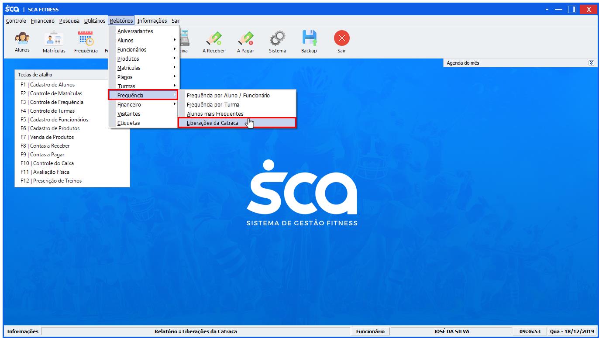This screenshot has width=599, height=338.
Task: Click the Backup floppy disk icon
Action: (309, 42)
